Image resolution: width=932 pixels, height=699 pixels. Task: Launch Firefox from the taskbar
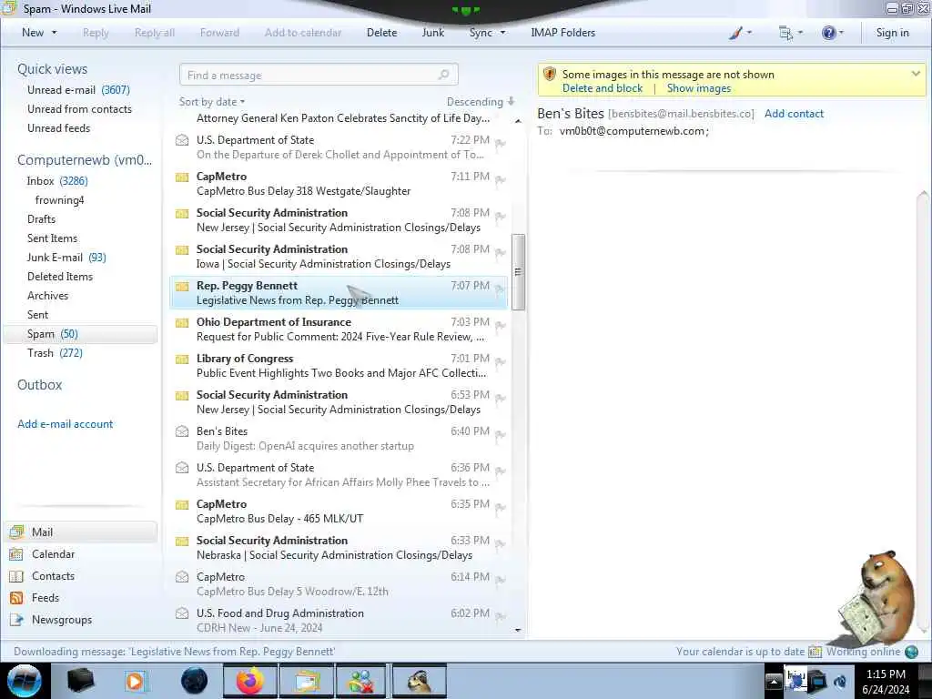coord(250,681)
